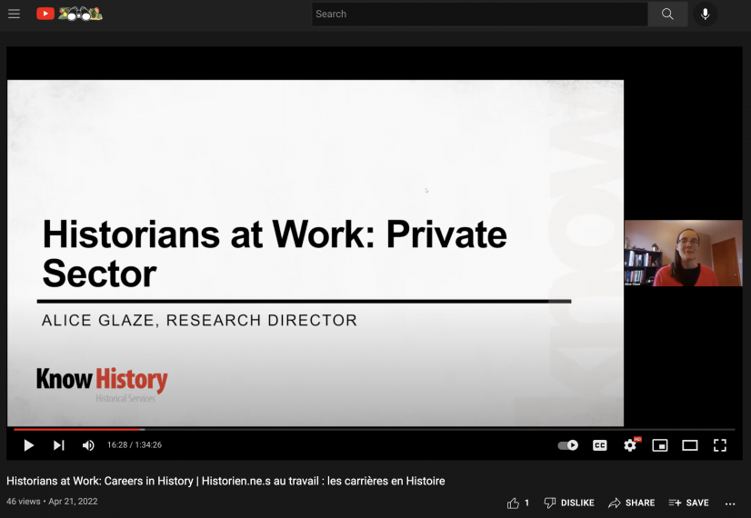Screen dimensions: 751x518
Task: Play the video
Action: pyautogui.click(x=29, y=445)
